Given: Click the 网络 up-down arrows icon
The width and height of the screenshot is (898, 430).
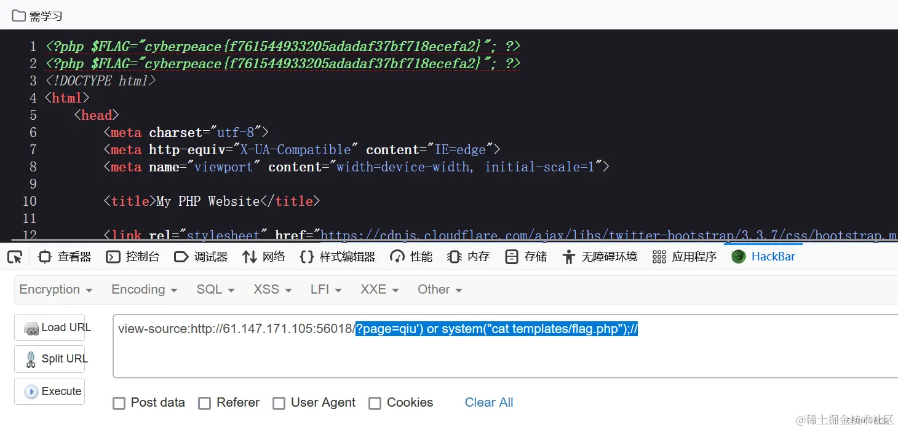Looking at the screenshot, I should [x=250, y=257].
